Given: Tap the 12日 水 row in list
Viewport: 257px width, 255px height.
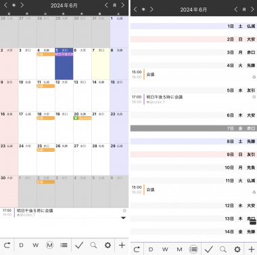Looking at the screenshot, I should tap(193, 205).
